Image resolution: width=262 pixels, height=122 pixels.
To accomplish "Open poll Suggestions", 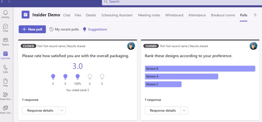I will [95, 29].
